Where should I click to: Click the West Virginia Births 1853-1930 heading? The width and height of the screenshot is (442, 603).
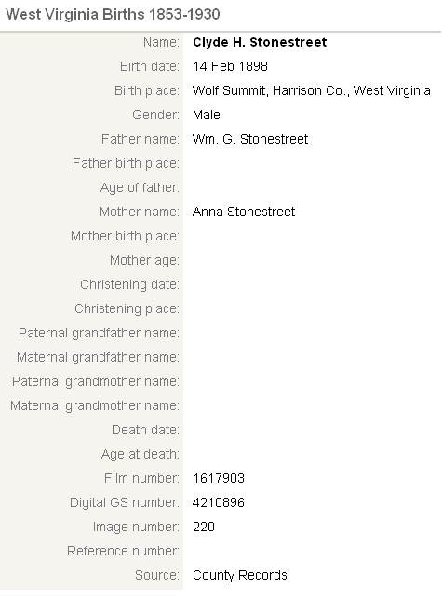(113, 15)
